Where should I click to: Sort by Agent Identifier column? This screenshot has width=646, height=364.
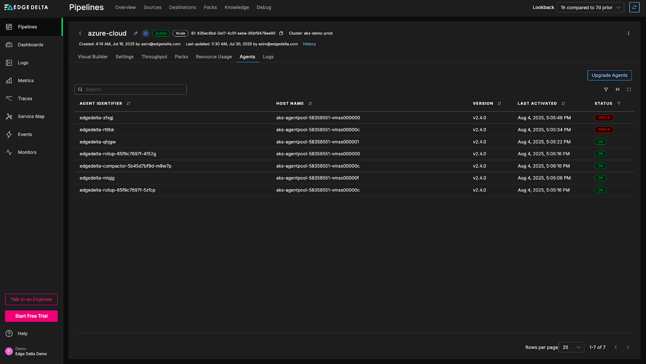(x=128, y=104)
